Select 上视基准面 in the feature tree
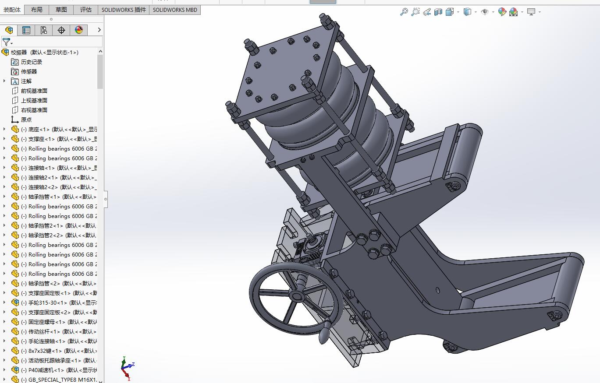600x383 pixels. (34, 101)
